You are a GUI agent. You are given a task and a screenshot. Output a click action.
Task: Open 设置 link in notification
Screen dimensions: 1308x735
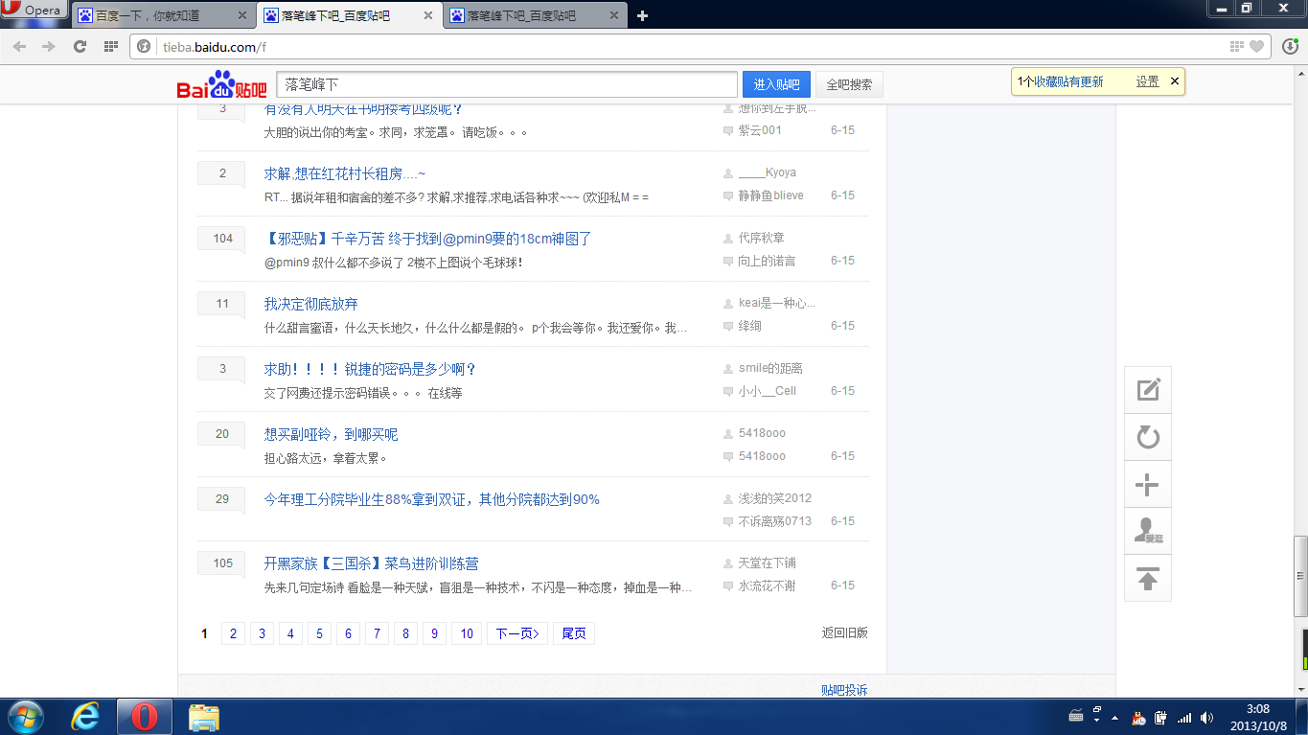click(1147, 81)
